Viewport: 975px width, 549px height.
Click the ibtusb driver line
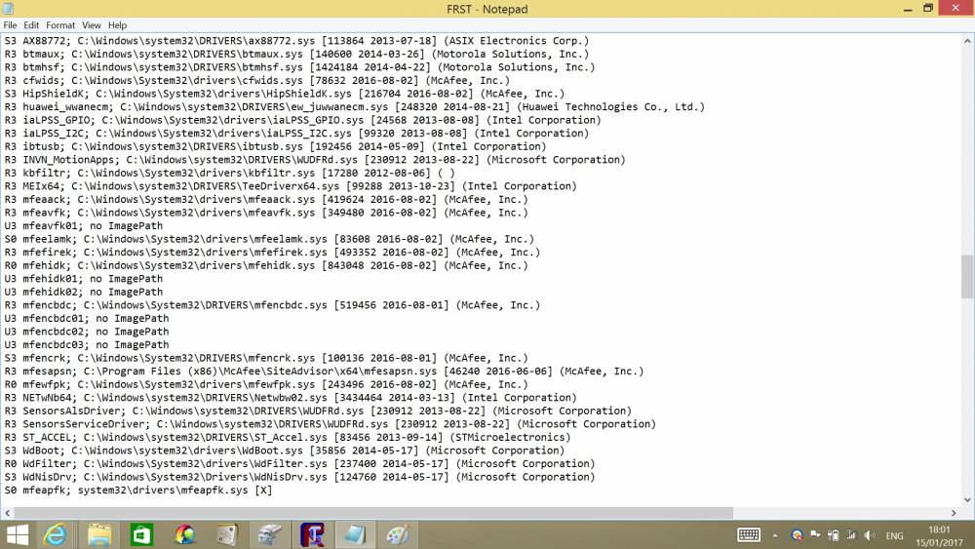(x=275, y=146)
